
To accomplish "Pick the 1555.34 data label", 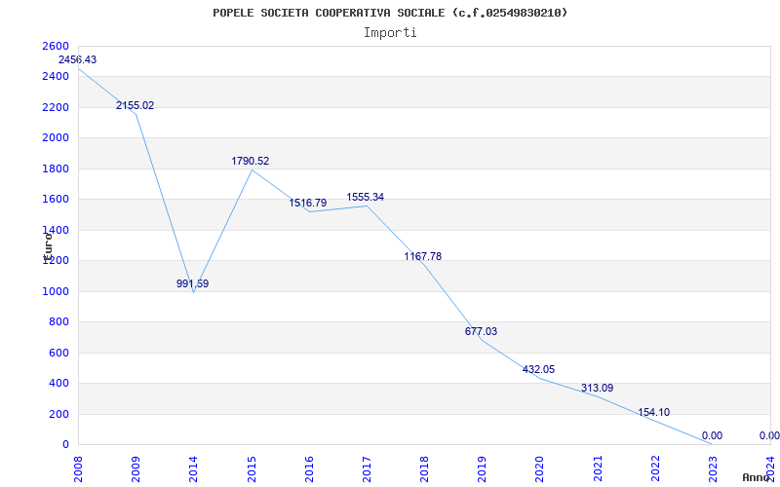I will pyautogui.click(x=365, y=198).
